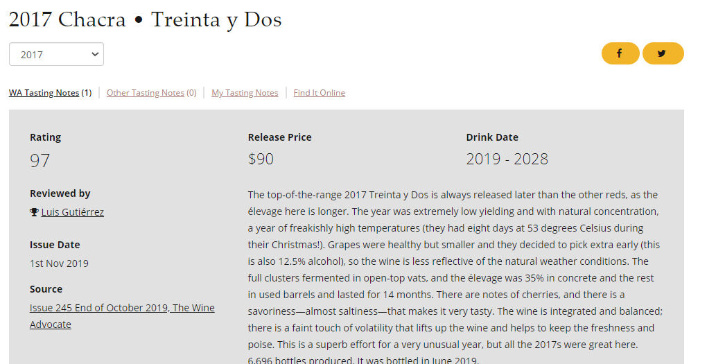Open the Other Tasting Notes tab
The height and width of the screenshot is (364, 725).
(x=146, y=93)
